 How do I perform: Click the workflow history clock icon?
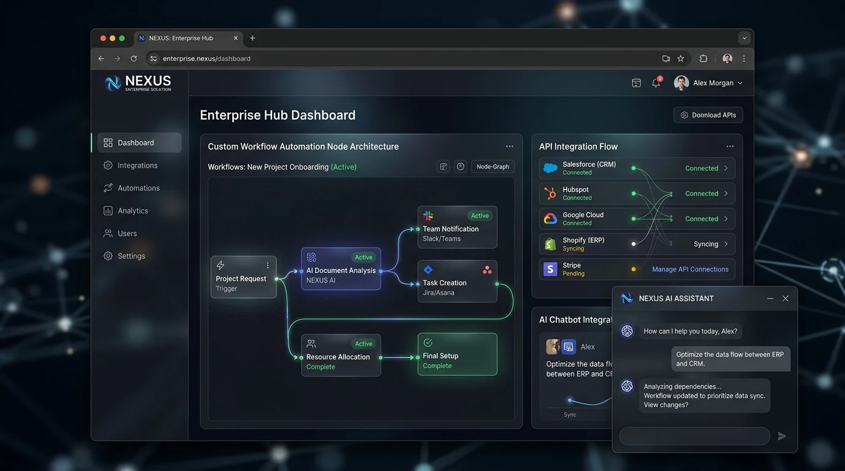(461, 167)
